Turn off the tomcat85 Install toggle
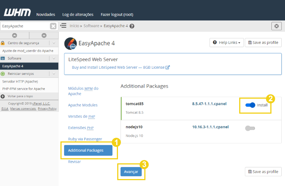Viewport: 285px width, 186px height. coord(250,105)
